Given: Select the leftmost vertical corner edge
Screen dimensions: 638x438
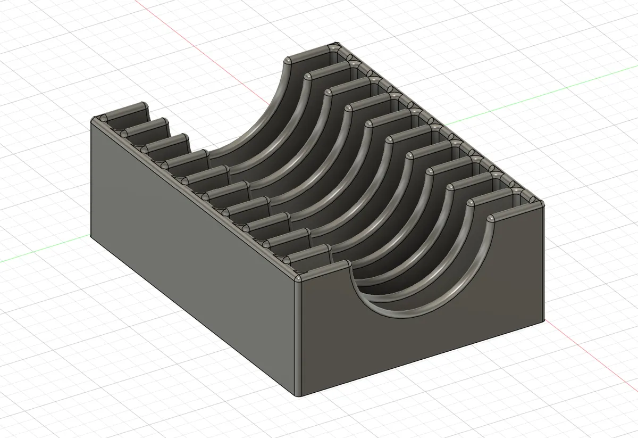Looking at the screenshot, I should pos(90,181).
